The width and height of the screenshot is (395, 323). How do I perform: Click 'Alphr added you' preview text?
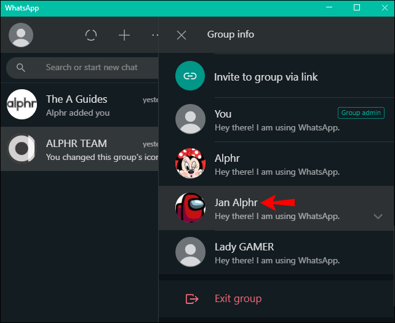pos(78,113)
